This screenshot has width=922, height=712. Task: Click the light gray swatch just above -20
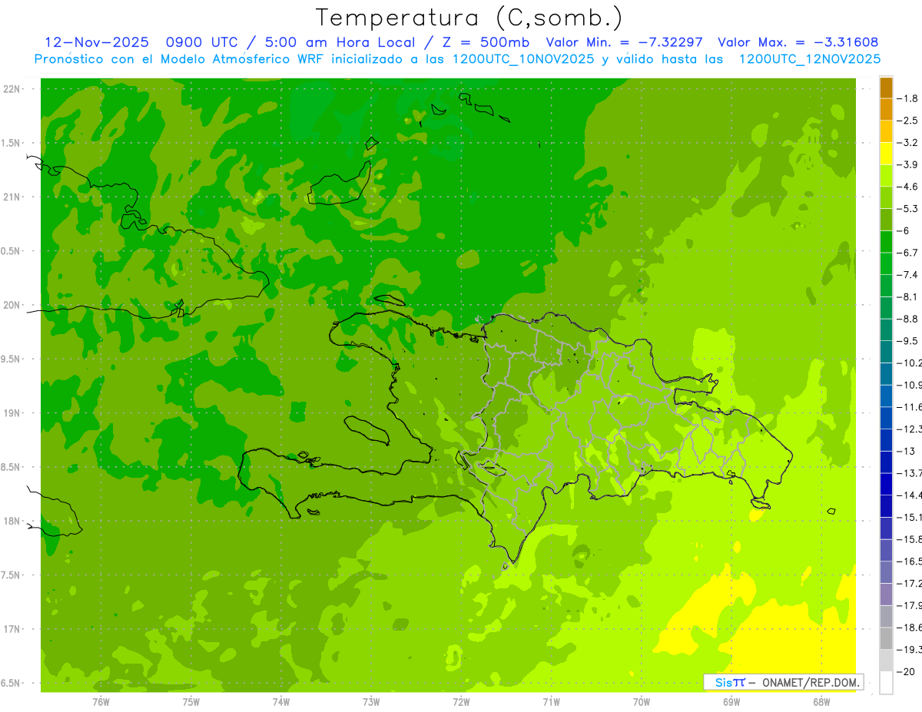point(886,661)
